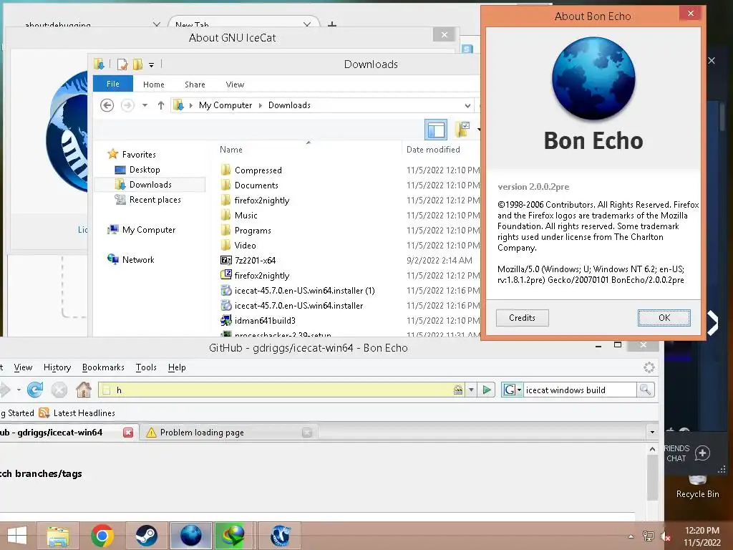
Task: Click OK in About Bon Echo dialog
Action: pyautogui.click(x=664, y=317)
